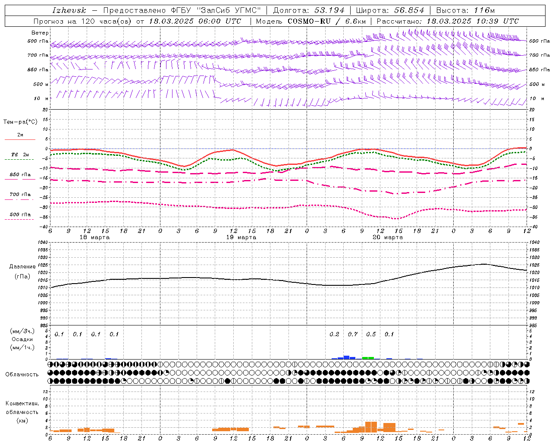552x442 pixels.
Task: Click the '700 гПа' temperature legend entry
Action: pos(20,194)
